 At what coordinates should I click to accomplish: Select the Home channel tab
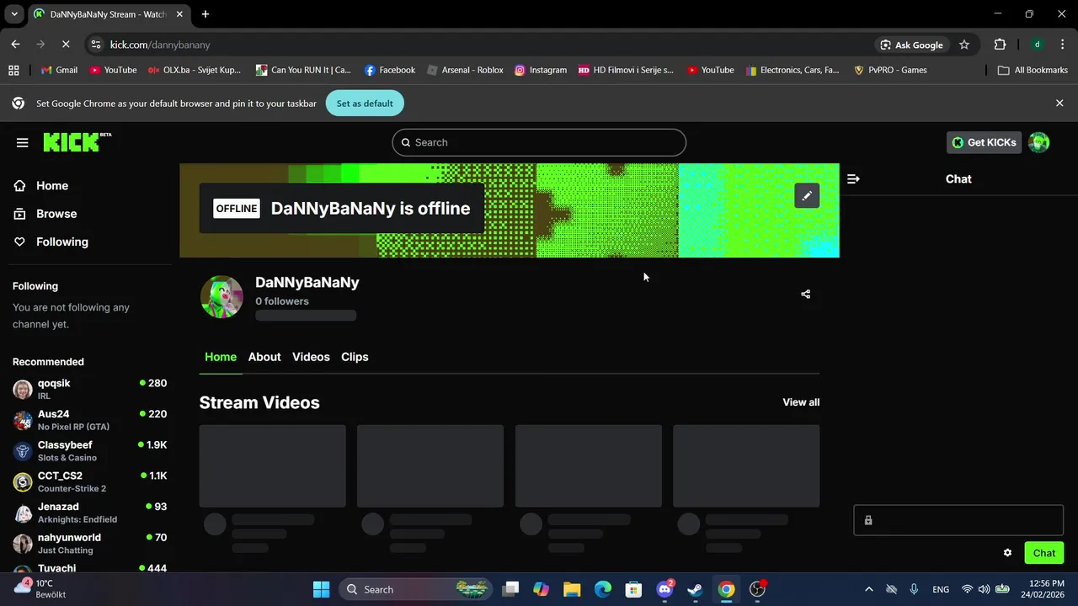click(x=221, y=357)
